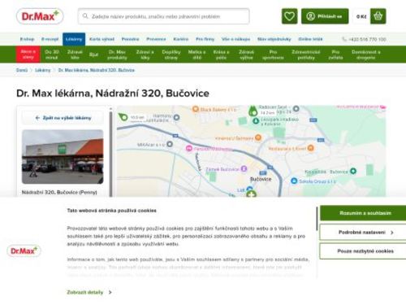Click the product search input field
The image size is (406, 305).
coord(164,16)
